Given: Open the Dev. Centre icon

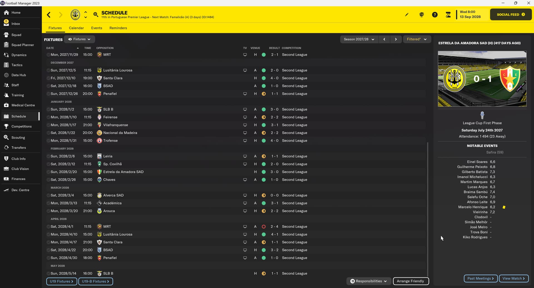Looking at the screenshot, I should [6, 190].
